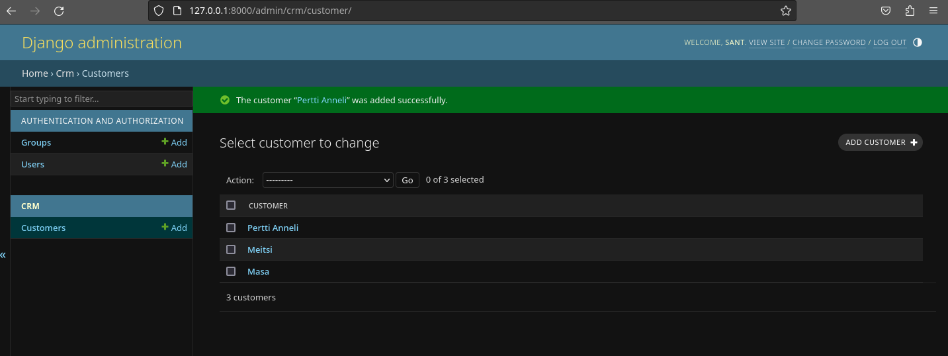Toggle the dark/light theme icon

[x=917, y=42]
